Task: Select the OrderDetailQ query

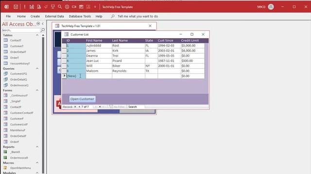Action: [x=18, y=79]
